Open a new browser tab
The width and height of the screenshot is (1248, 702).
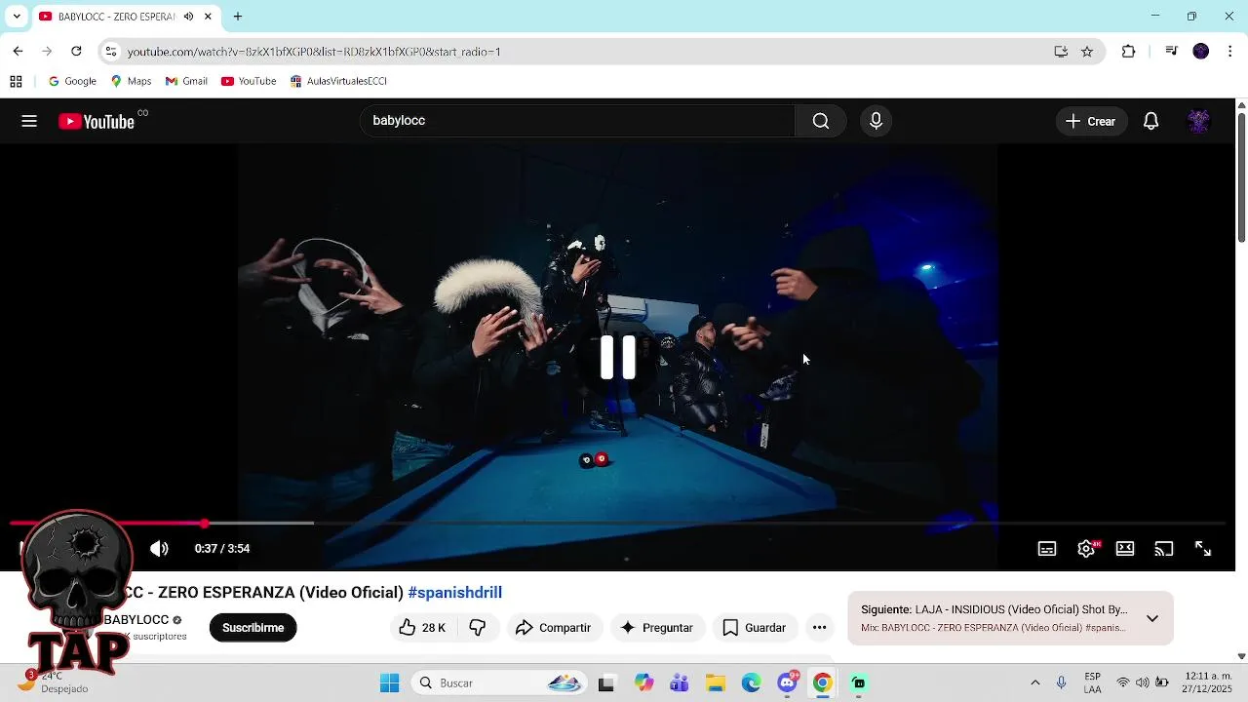pos(238,17)
